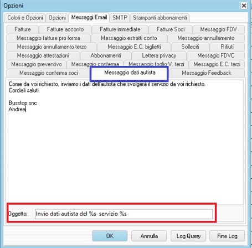
Task: Select the Rifiuti tab
Action: point(227,46)
